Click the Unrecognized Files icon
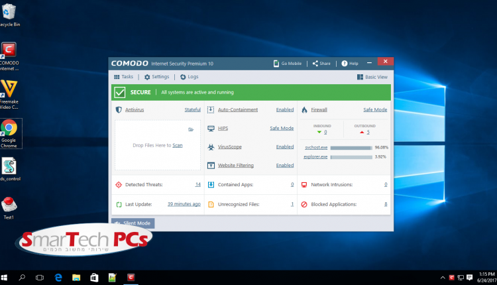This screenshot has width=497, height=285. click(x=211, y=205)
